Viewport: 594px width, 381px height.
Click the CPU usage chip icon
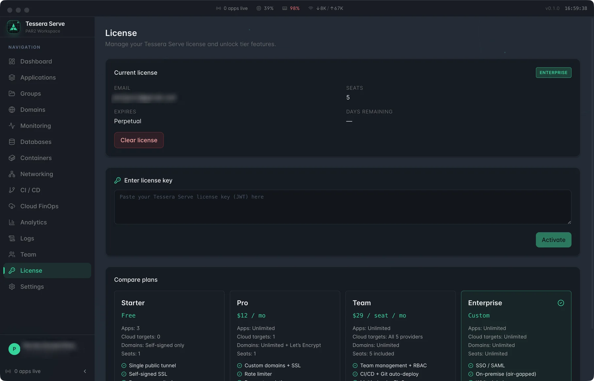tap(259, 8)
